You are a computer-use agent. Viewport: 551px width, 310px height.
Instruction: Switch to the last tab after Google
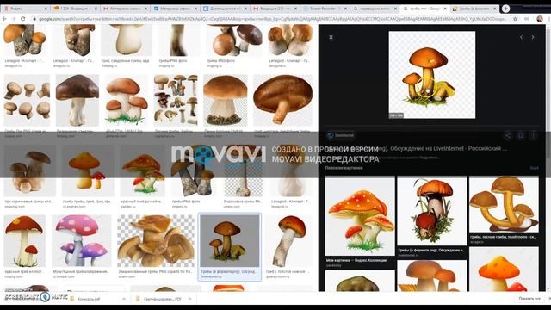[x=474, y=9]
